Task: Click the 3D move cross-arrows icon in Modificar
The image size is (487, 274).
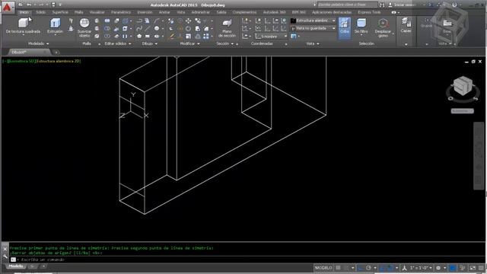Action: [189, 21]
